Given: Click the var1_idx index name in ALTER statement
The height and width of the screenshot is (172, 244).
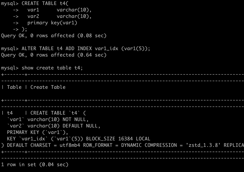Looking at the screenshot, I should (x=106, y=48).
